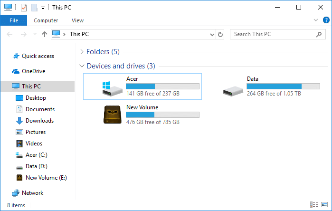The height and width of the screenshot is (211, 332).
Task: Select the View ribbon tab
Action: click(x=77, y=20)
